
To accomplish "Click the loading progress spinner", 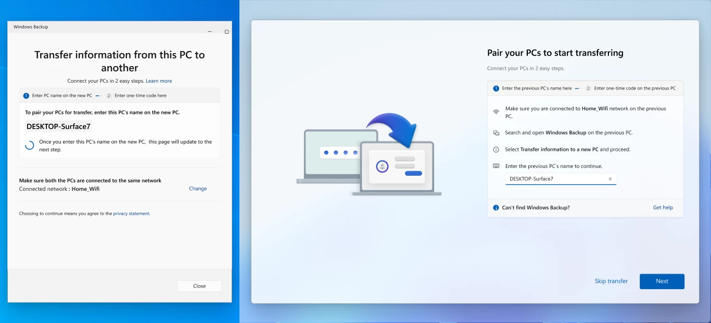I will 29,145.
